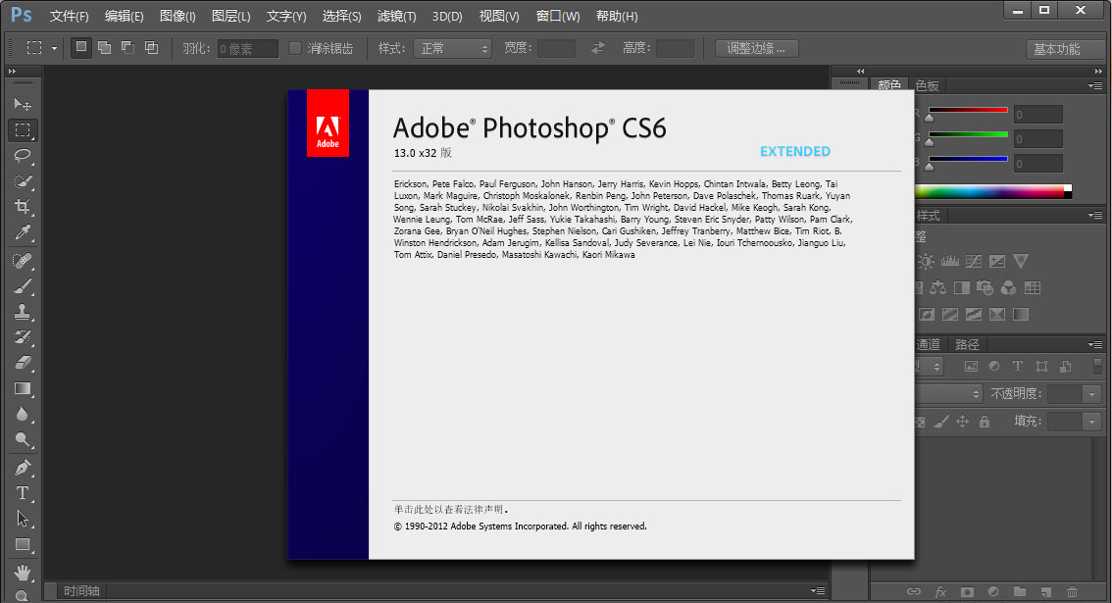Open the 填充 fill dropdown arrow
1112x603 pixels.
tap(1091, 422)
